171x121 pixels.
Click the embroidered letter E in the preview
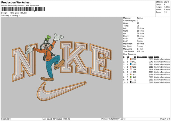click(101, 62)
